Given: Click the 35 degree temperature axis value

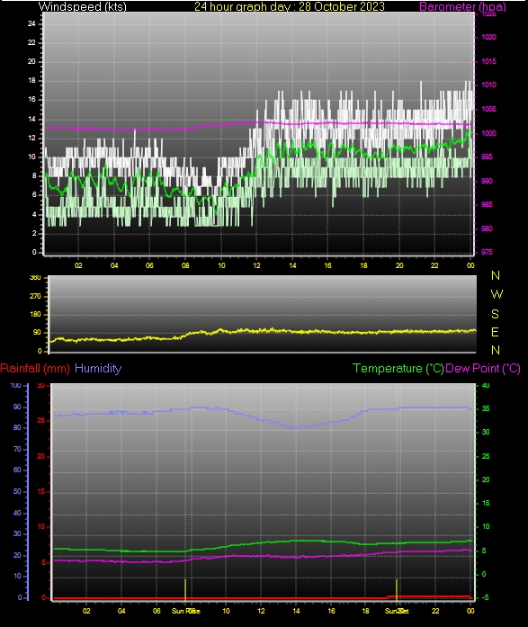Looking at the screenshot, I should (x=486, y=408).
